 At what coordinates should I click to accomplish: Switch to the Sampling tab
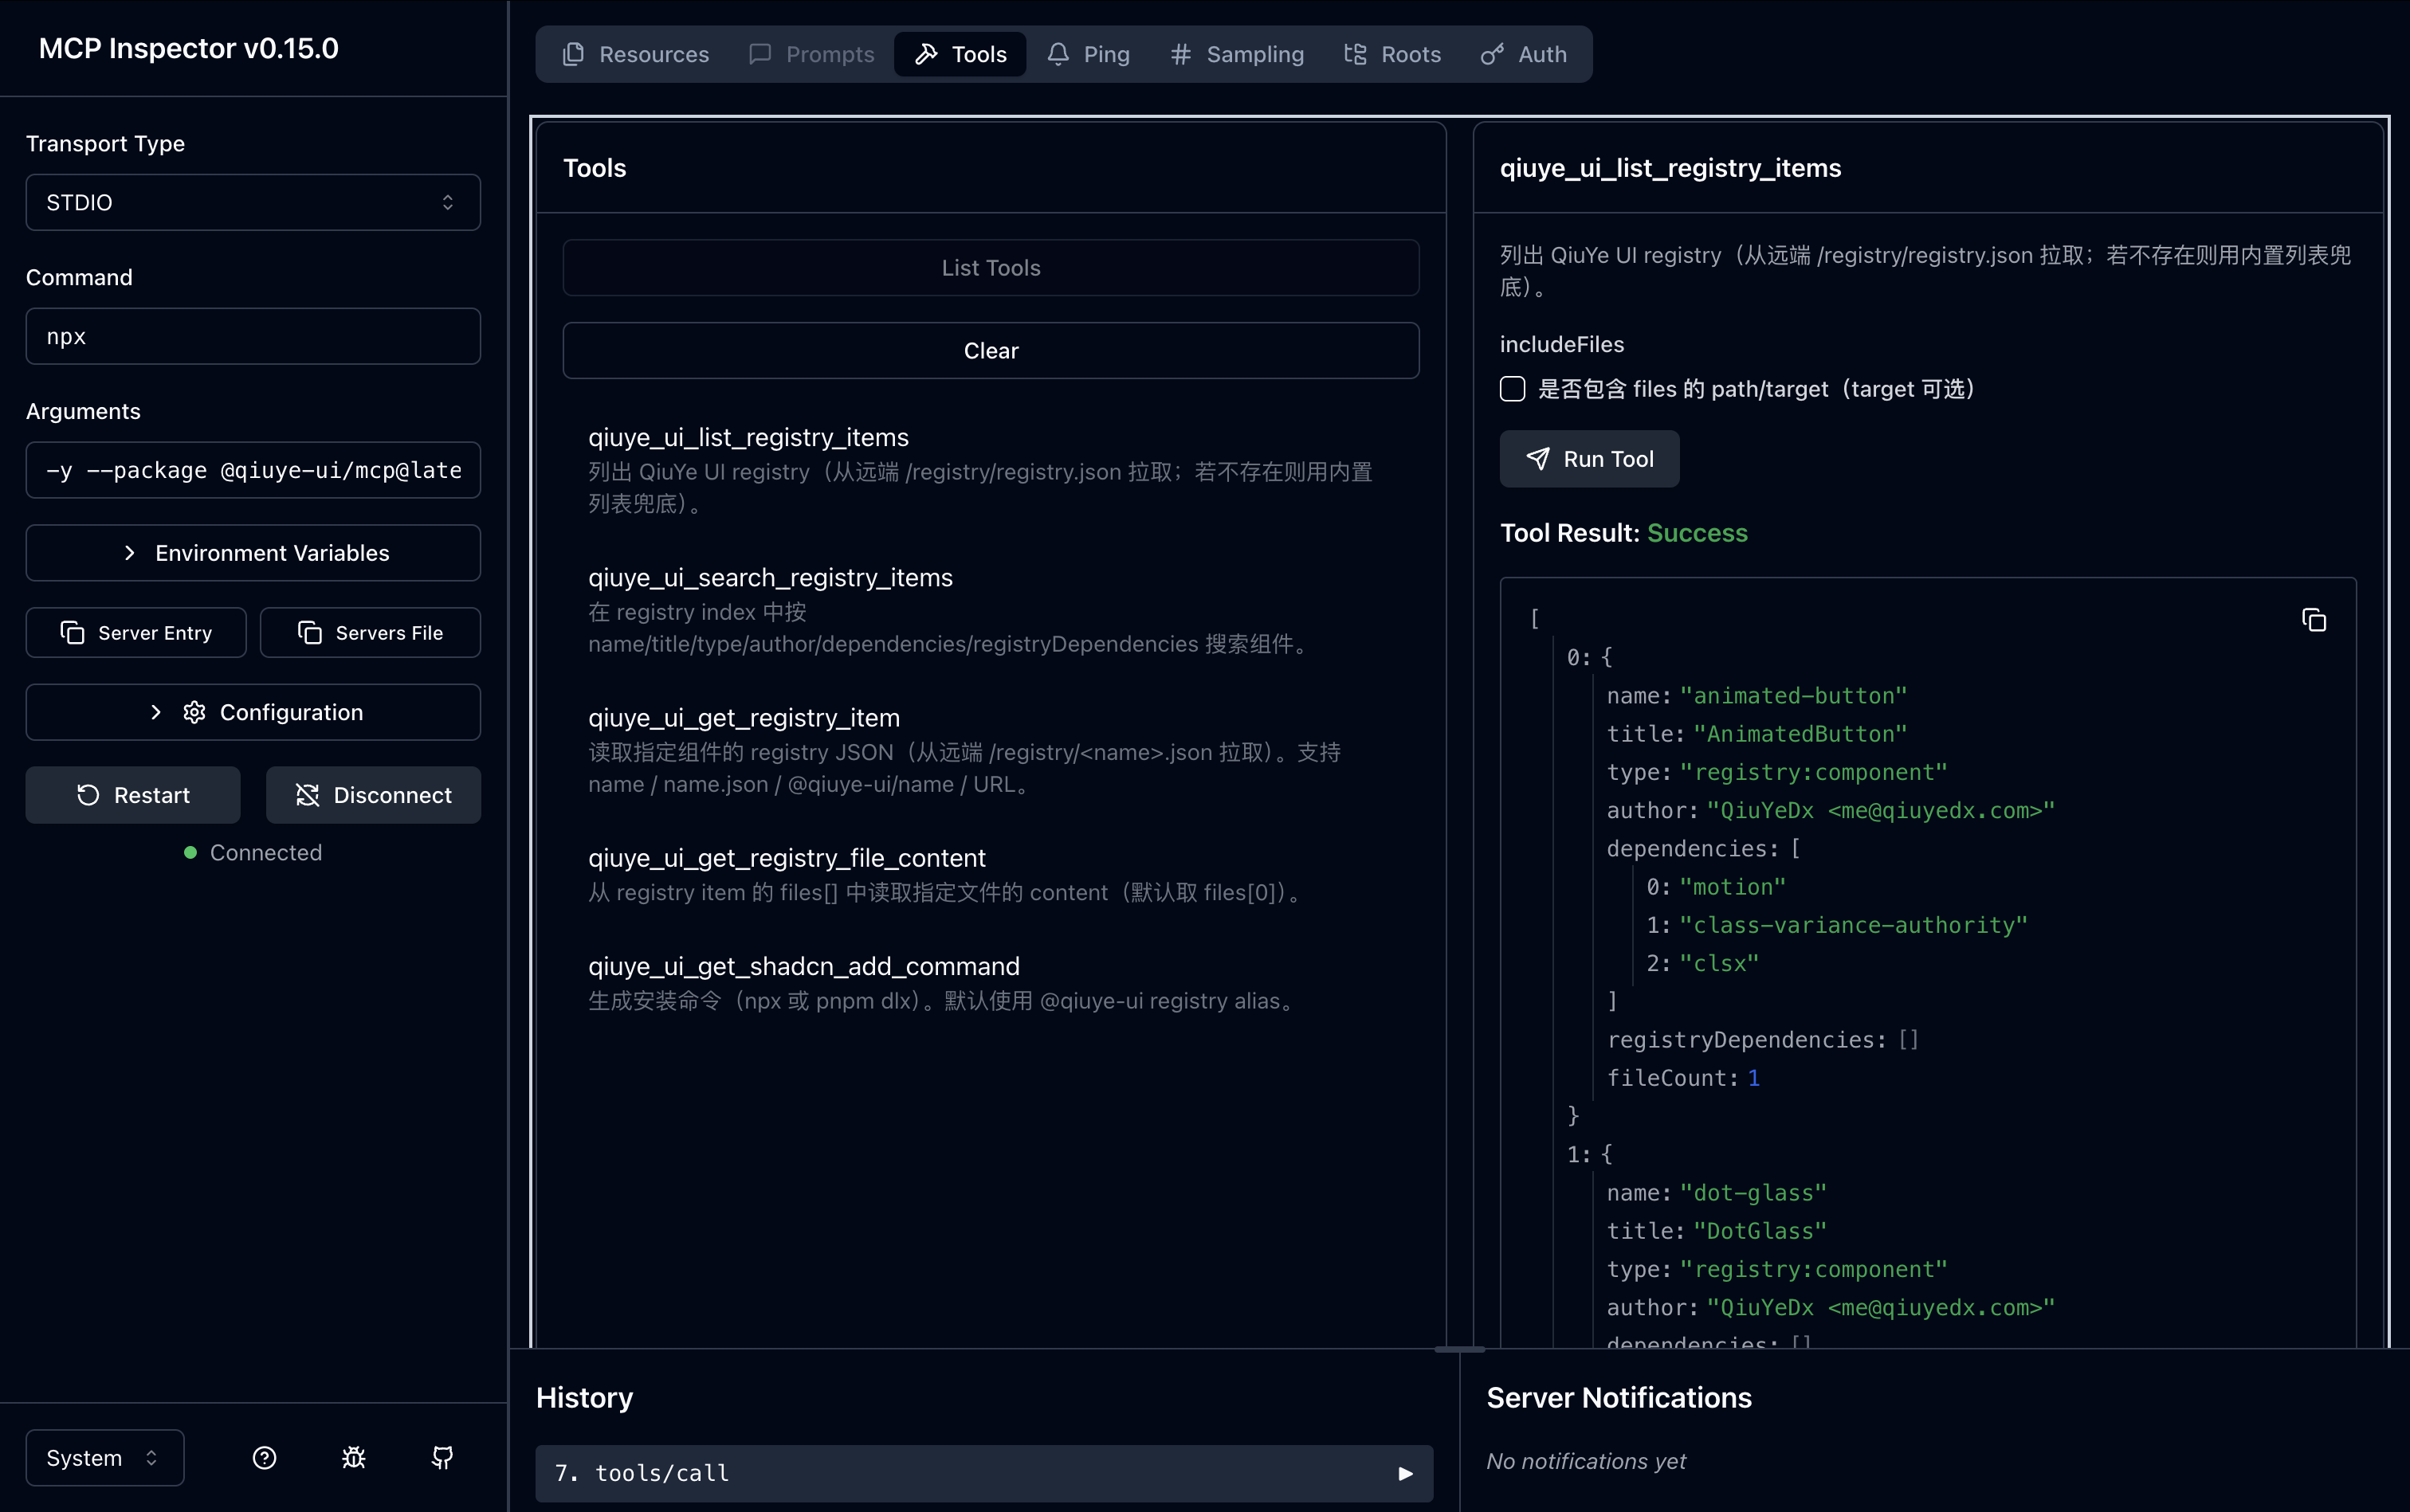(1237, 54)
